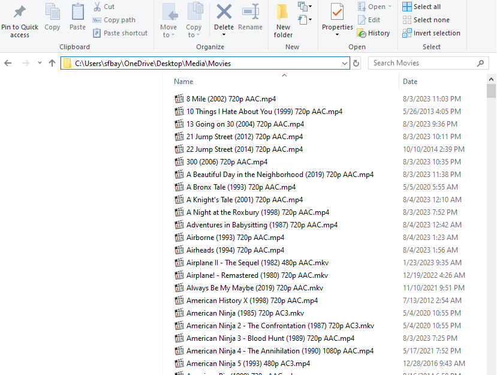Click the Copy icon in Clipboard group
497x375 pixels.
point(52,11)
